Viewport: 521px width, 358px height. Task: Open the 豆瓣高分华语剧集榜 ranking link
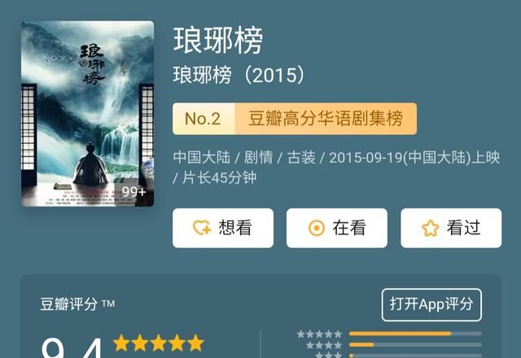(326, 119)
